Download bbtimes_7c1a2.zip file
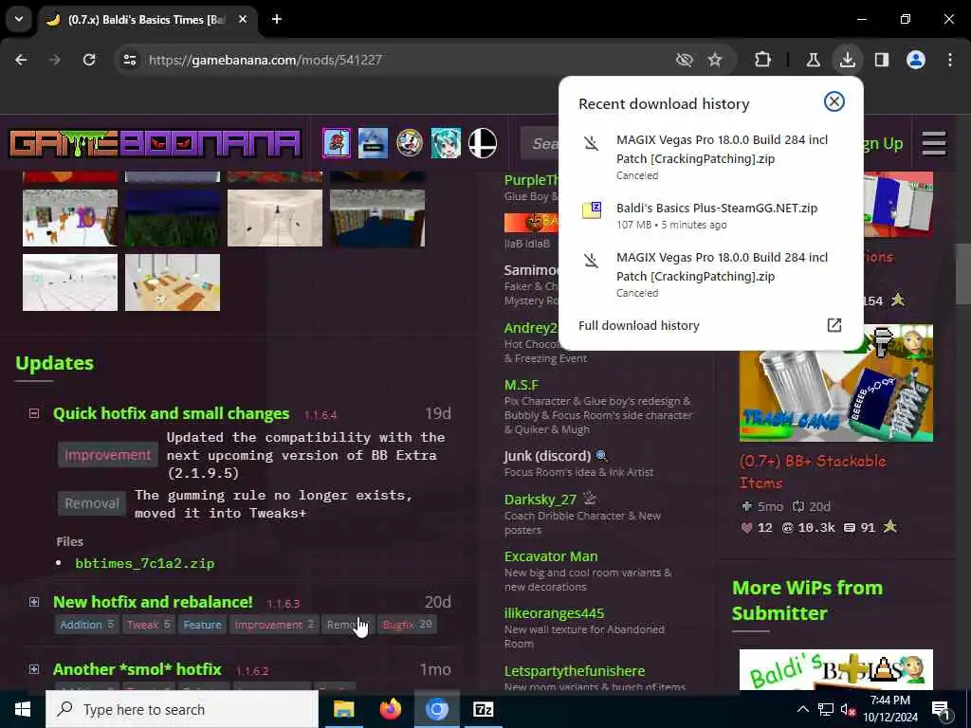Screen dimensions: 971x728 (x=145, y=563)
